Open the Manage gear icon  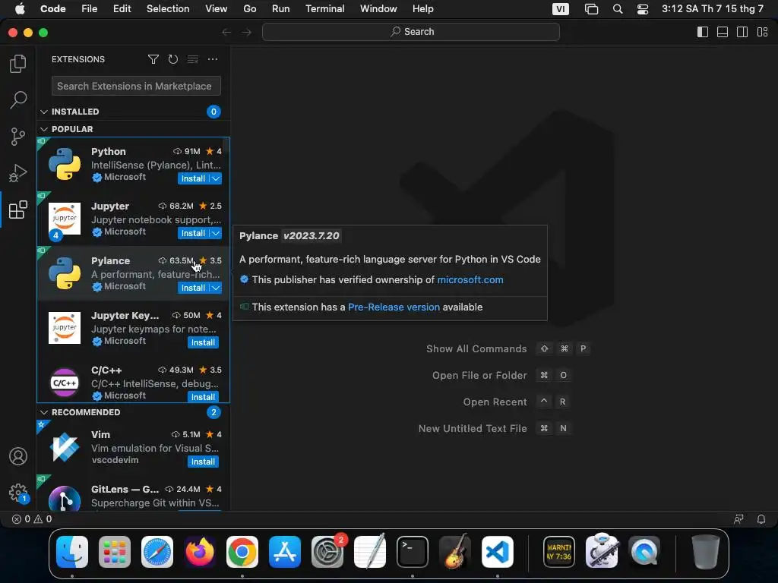click(x=18, y=492)
